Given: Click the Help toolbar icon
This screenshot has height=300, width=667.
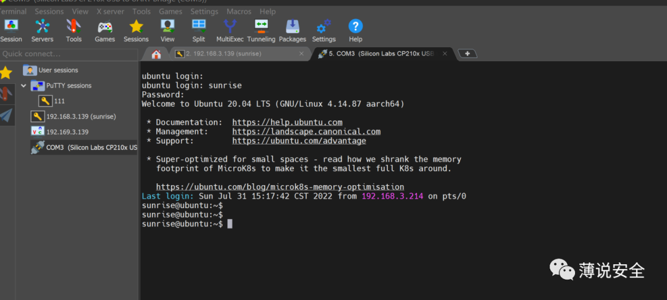Looking at the screenshot, I should 355,30.
